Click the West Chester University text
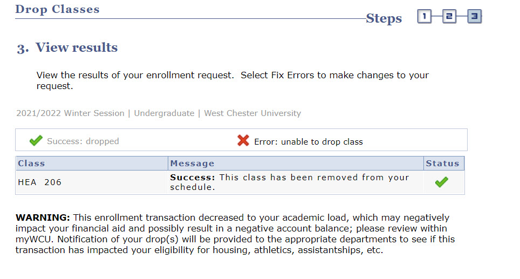This screenshot has height=279, width=520. pyautogui.click(x=252, y=113)
